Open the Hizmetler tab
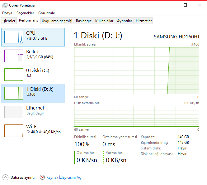This screenshot has height=185, width=207. click(144, 21)
